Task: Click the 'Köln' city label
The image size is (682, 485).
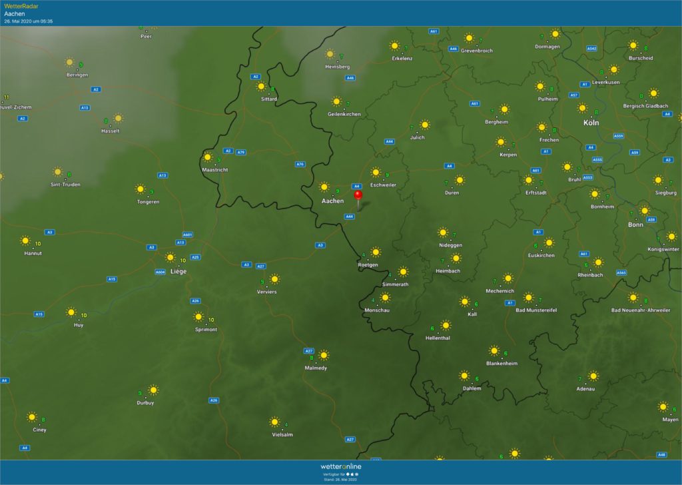Action: [591, 123]
